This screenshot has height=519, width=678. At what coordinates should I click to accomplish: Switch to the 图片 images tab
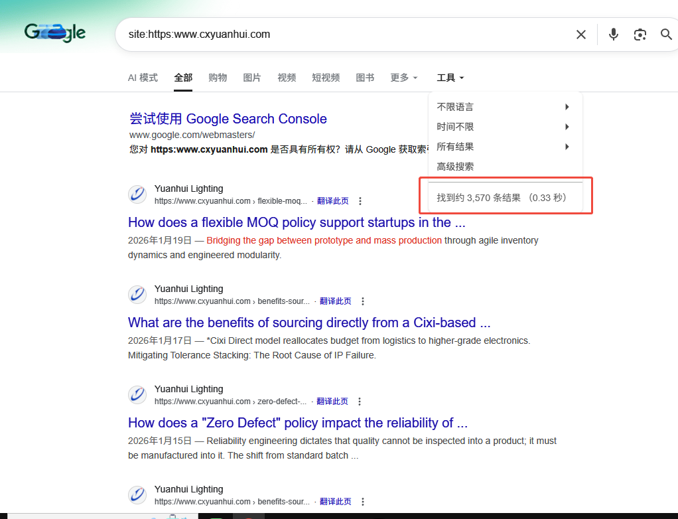(252, 78)
